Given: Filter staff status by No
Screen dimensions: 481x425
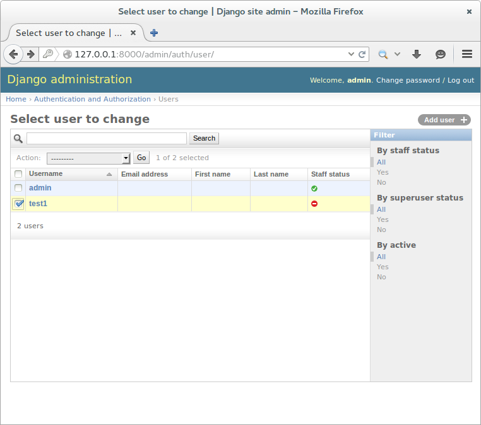Looking at the screenshot, I should [x=381, y=182].
